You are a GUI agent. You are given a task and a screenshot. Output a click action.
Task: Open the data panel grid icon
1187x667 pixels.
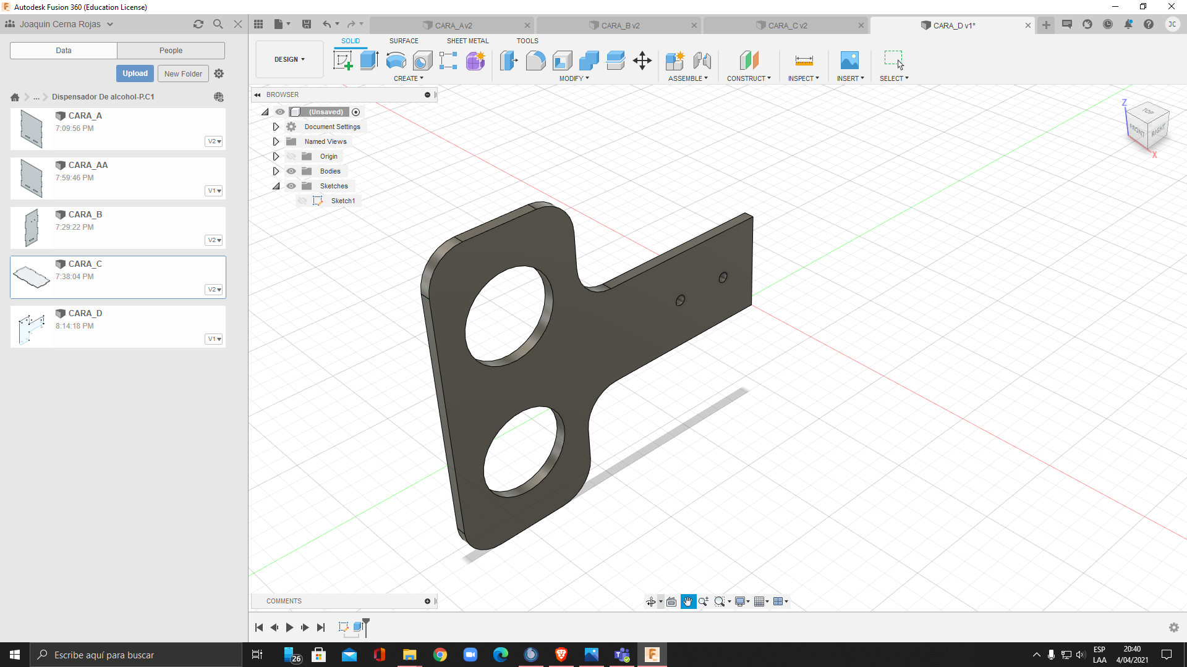point(258,24)
